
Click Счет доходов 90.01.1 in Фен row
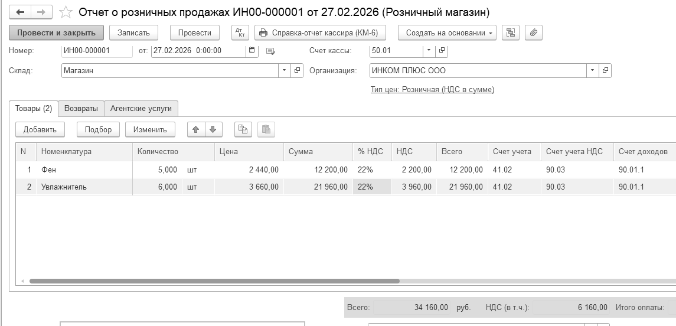(x=645, y=170)
